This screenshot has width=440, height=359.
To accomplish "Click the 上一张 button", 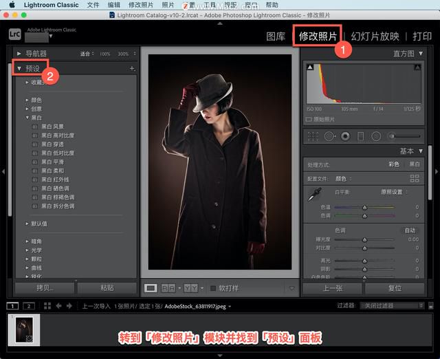I will click(x=333, y=288).
